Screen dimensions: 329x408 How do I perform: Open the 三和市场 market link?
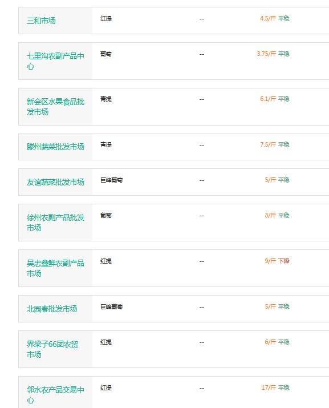coord(41,21)
